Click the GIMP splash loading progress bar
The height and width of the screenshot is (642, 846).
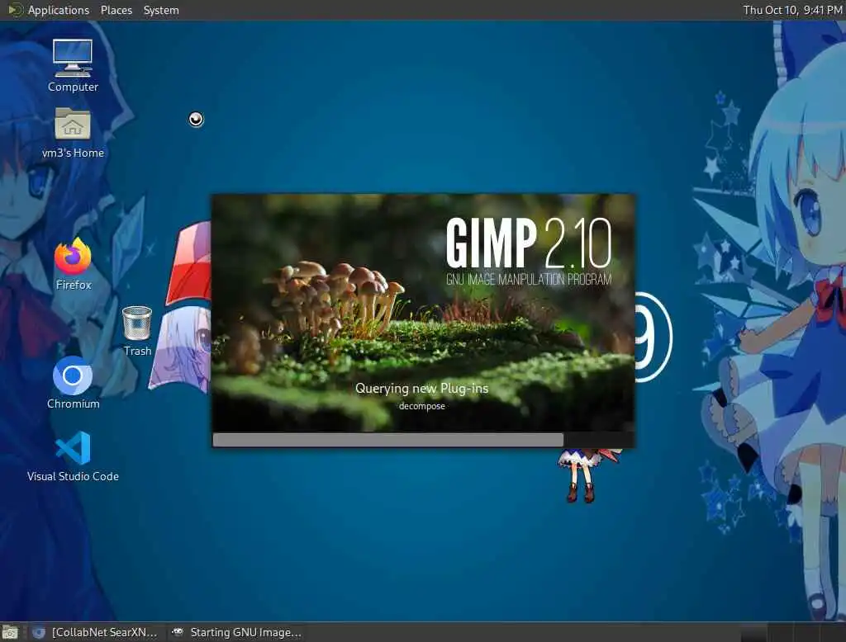point(424,440)
